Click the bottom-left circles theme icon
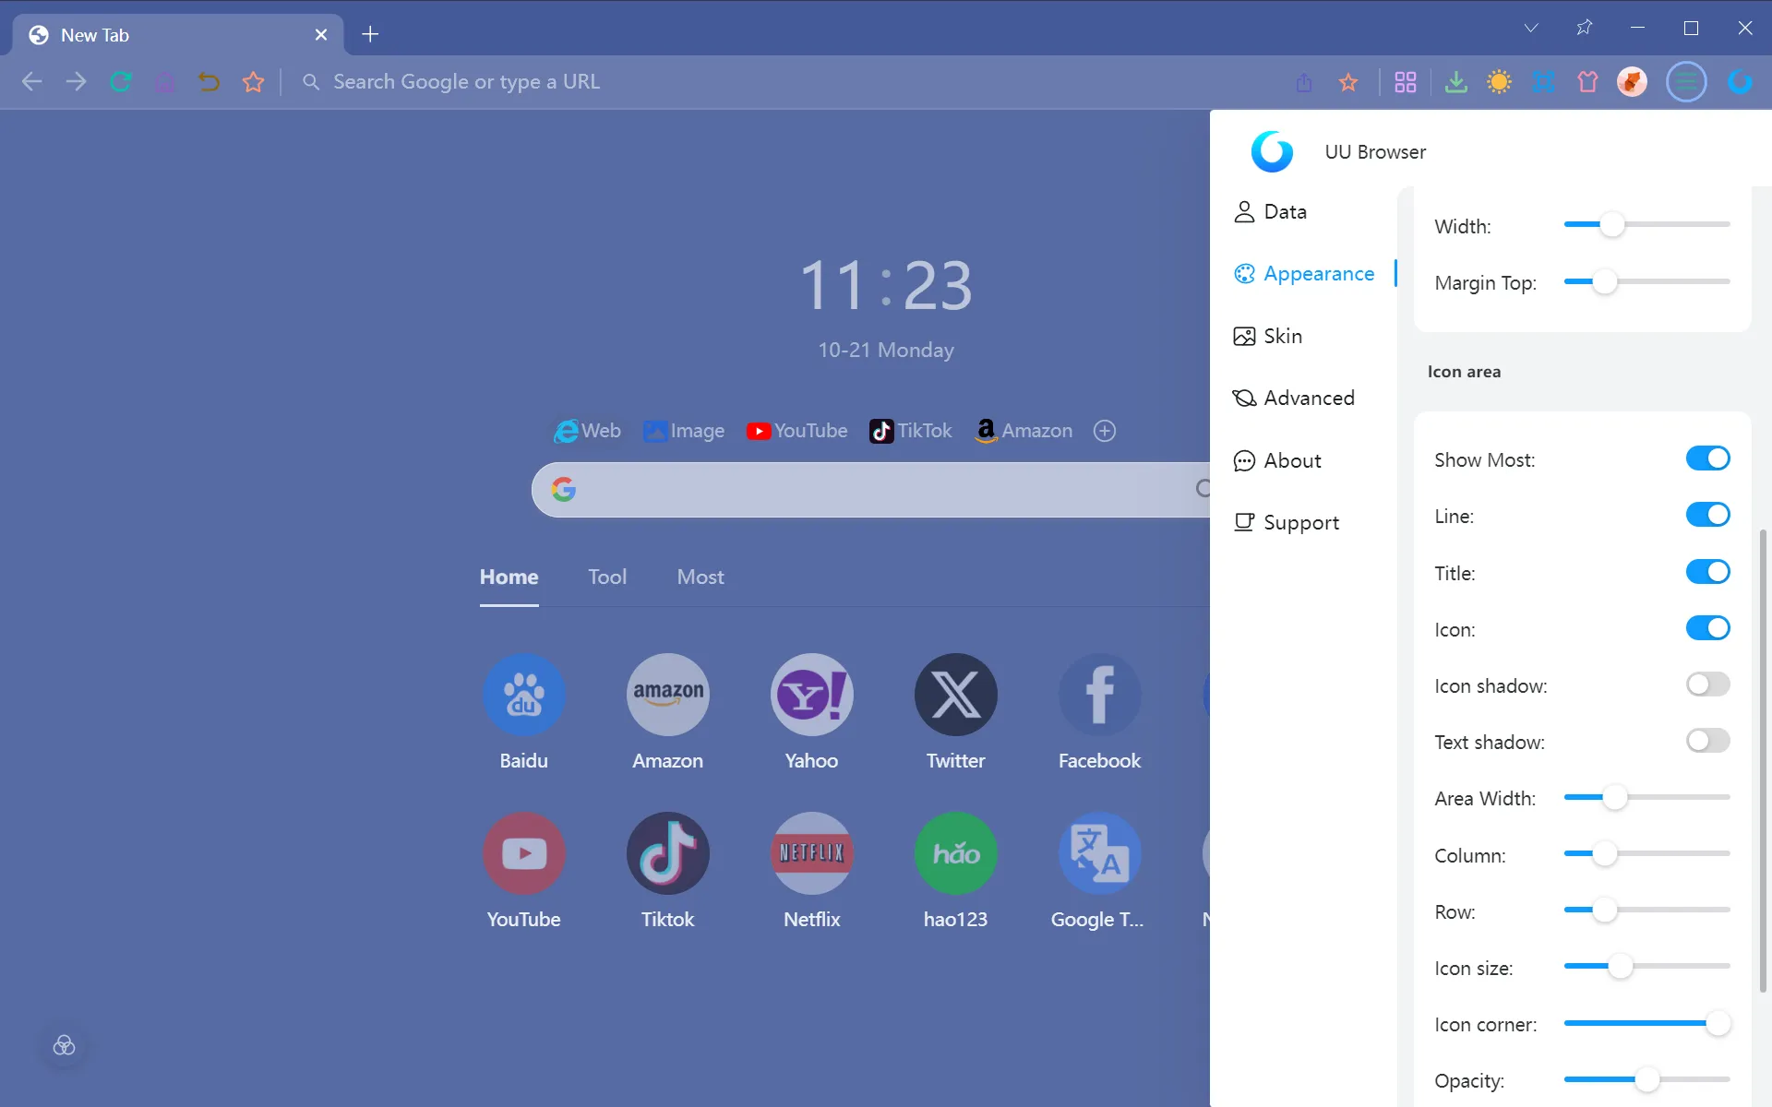This screenshot has width=1772, height=1107. pyautogui.click(x=64, y=1045)
